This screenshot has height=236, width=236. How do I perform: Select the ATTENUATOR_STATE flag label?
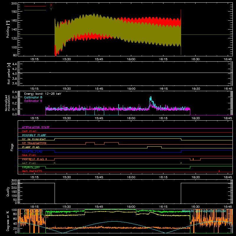[36, 127]
